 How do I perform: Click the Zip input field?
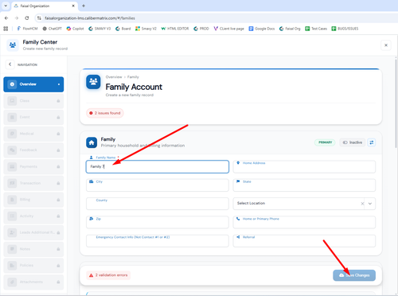click(158, 222)
